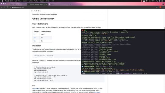Select the GitHub laravel/ui browser tab

click(x=37, y=4)
